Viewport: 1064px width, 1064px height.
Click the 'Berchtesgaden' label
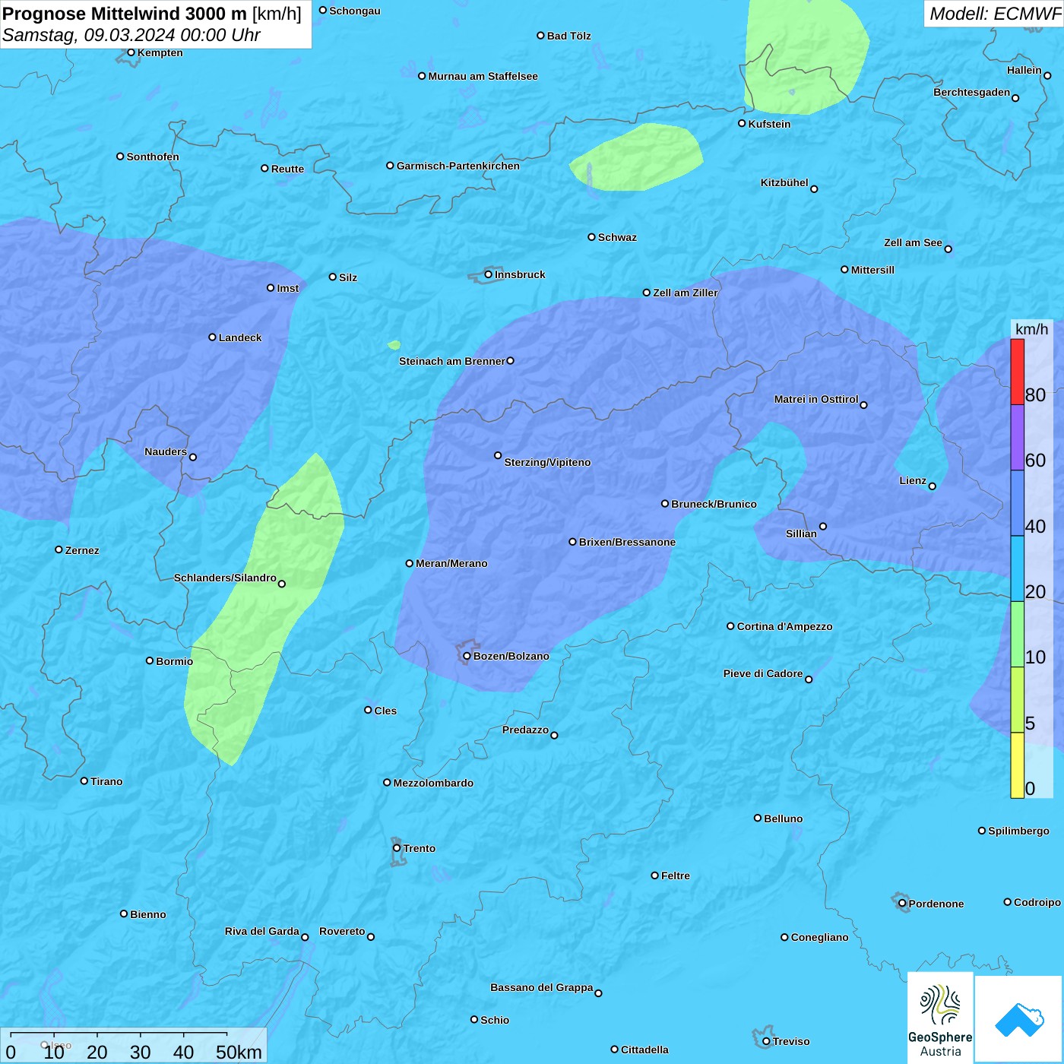[x=971, y=92]
